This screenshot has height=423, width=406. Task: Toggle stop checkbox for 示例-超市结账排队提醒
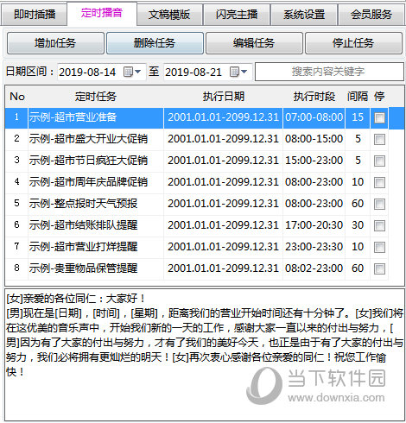pyautogui.click(x=379, y=225)
